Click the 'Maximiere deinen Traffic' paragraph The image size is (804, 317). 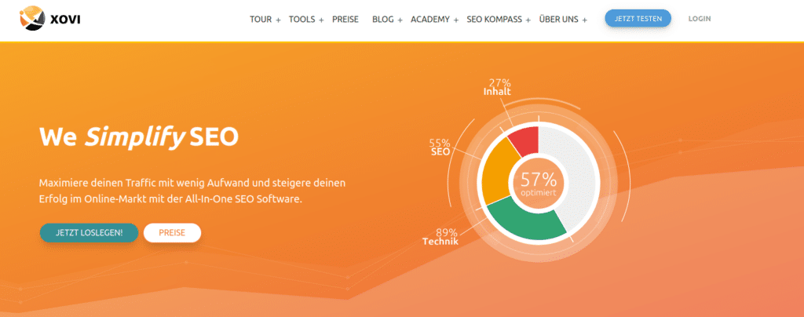pos(193,191)
